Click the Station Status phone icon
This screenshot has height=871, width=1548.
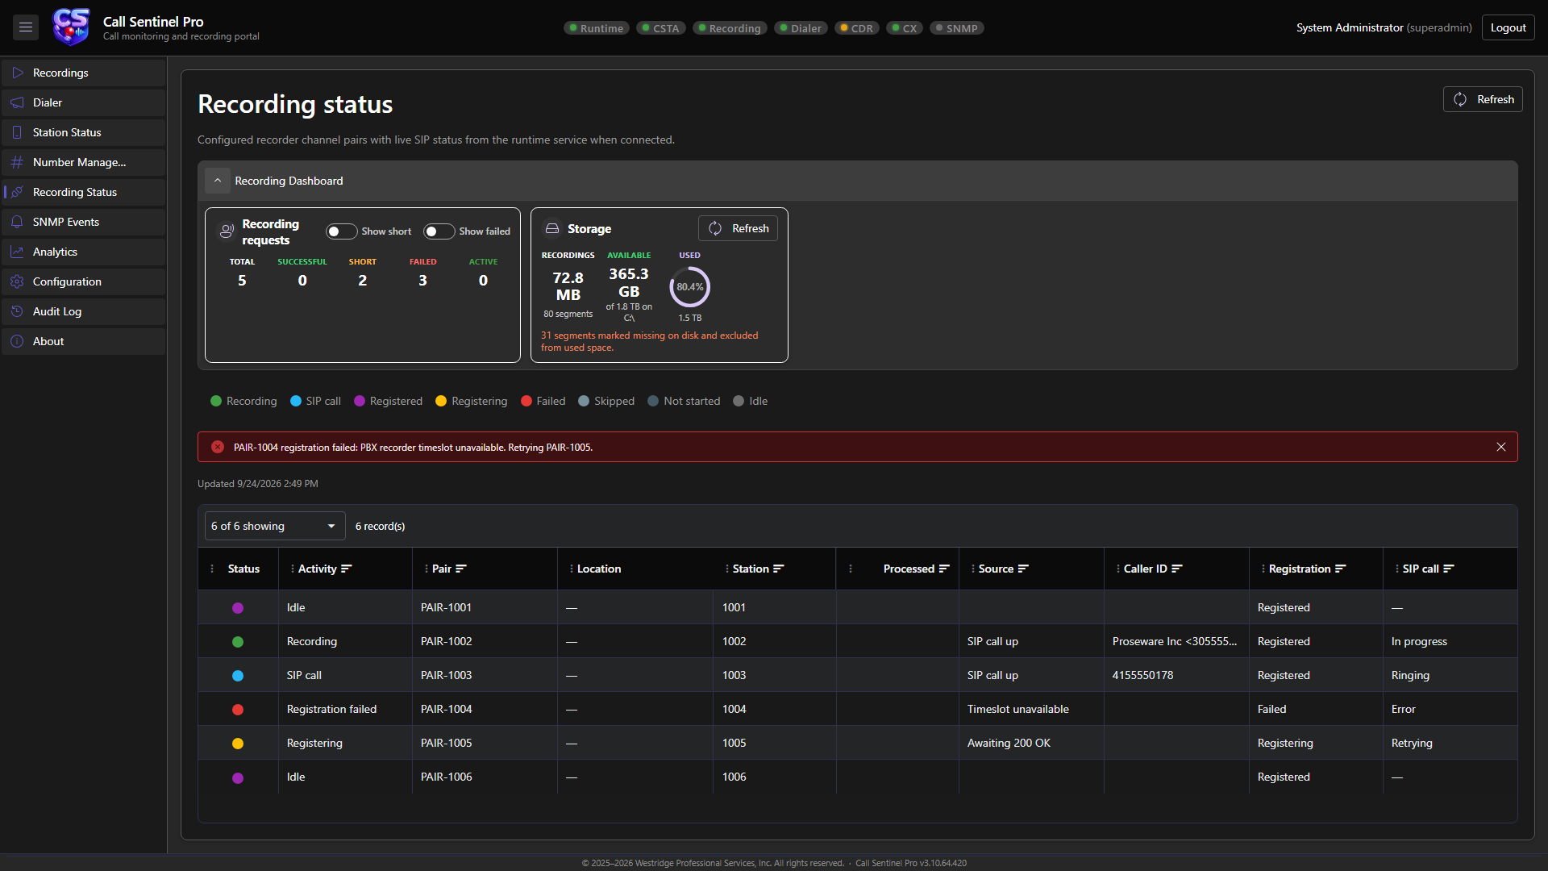pos(17,132)
